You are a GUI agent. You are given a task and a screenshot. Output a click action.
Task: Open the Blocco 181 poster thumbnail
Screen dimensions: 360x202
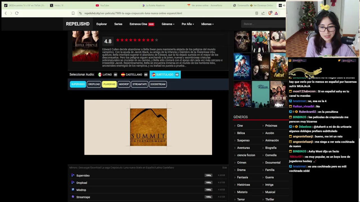279,94
